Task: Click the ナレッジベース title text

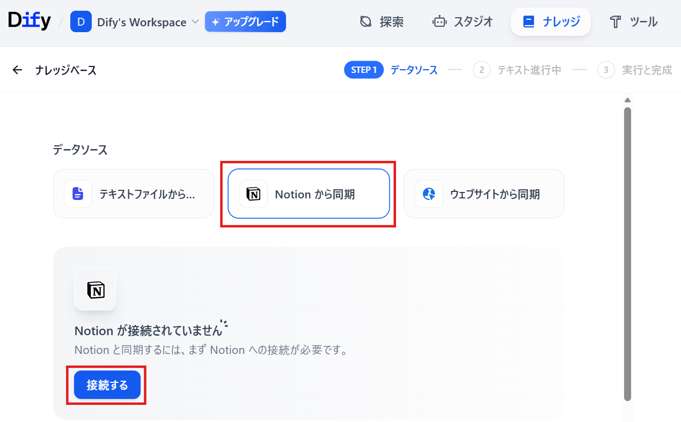Action: (66, 70)
